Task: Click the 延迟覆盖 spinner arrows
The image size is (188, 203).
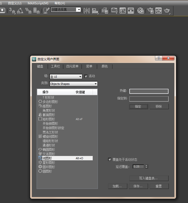Action: coord(147,166)
